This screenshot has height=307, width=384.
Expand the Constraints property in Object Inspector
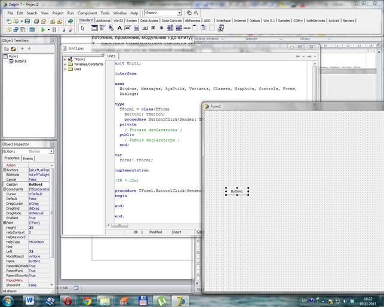(x=4, y=189)
